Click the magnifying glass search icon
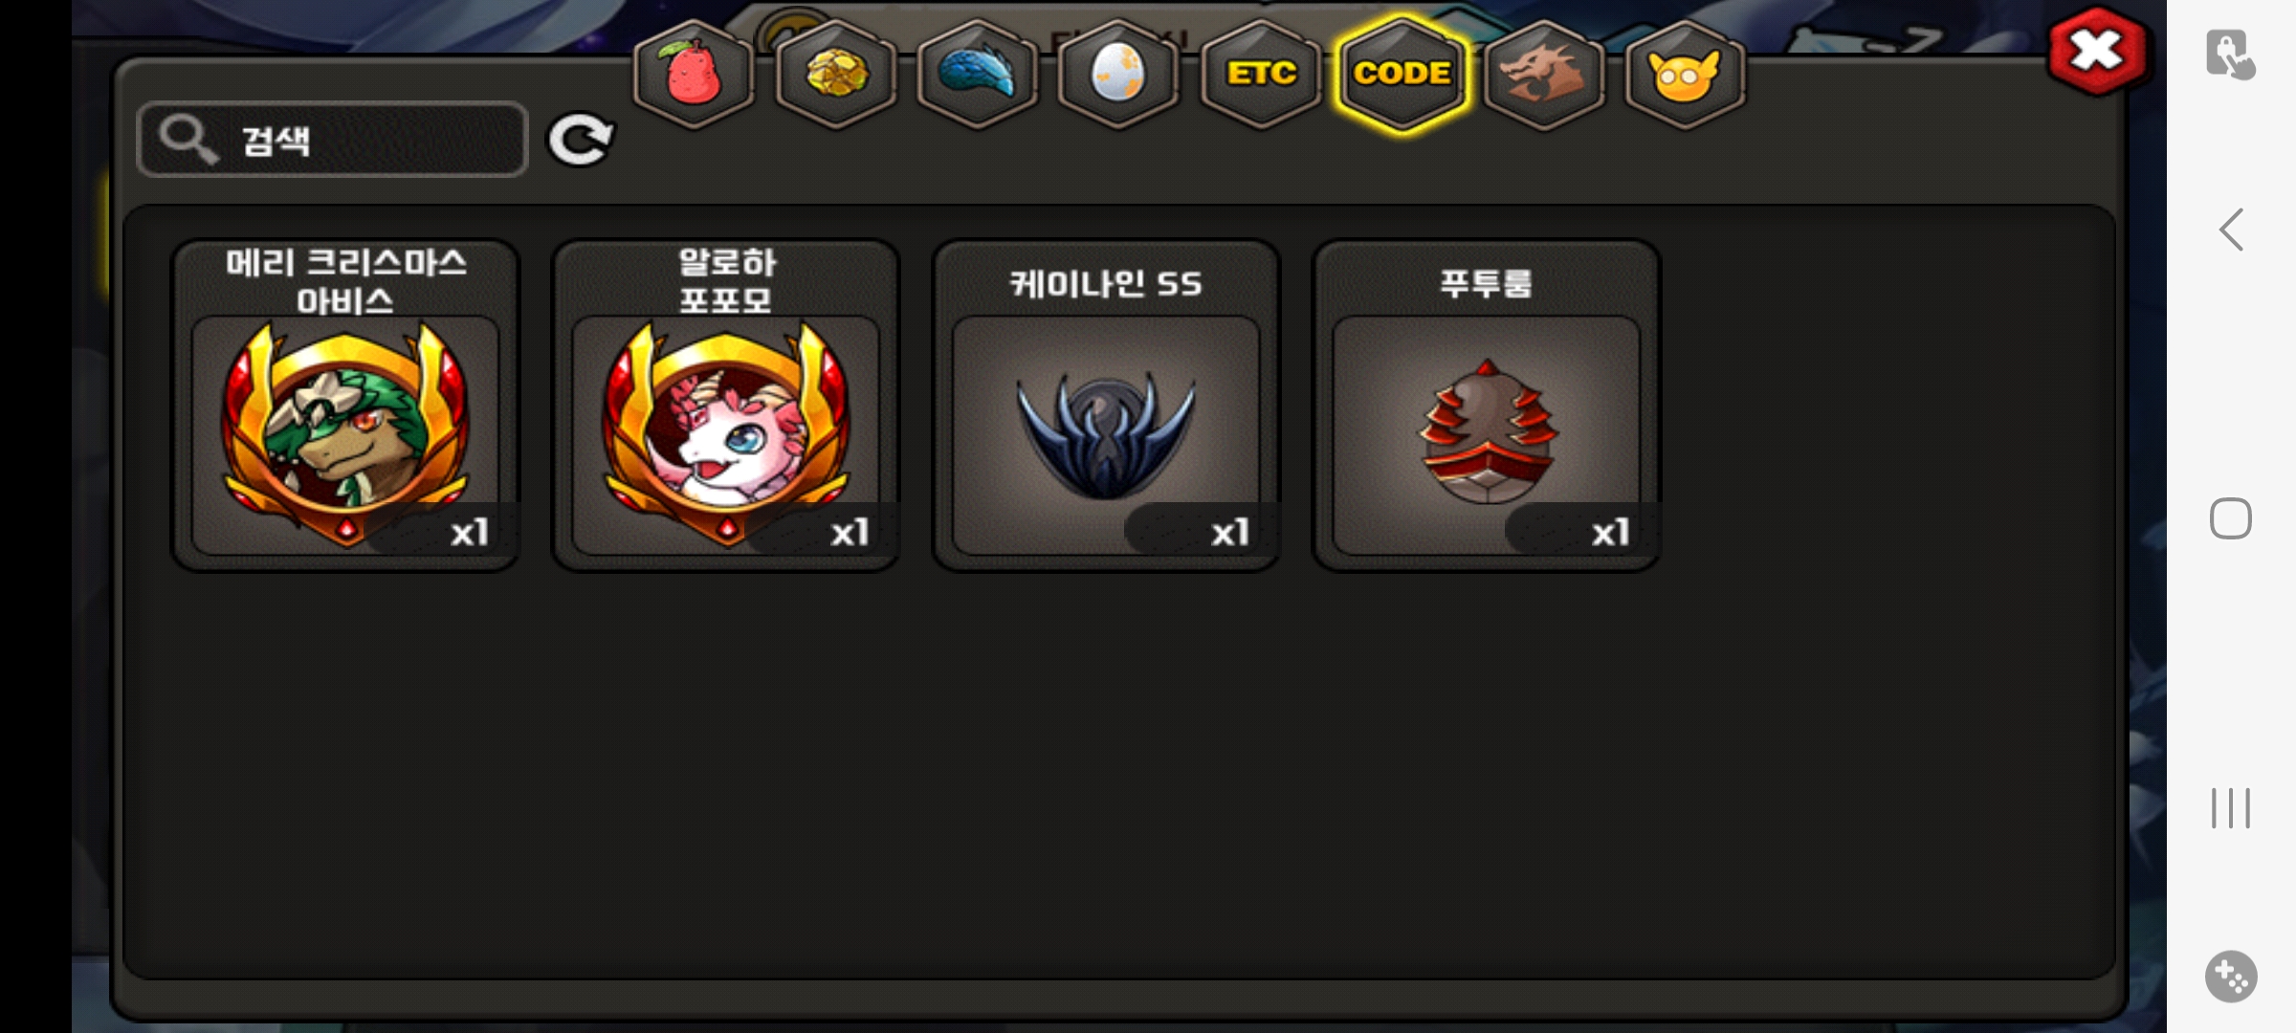Screen dimensions: 2296x1033 [188, 140]
